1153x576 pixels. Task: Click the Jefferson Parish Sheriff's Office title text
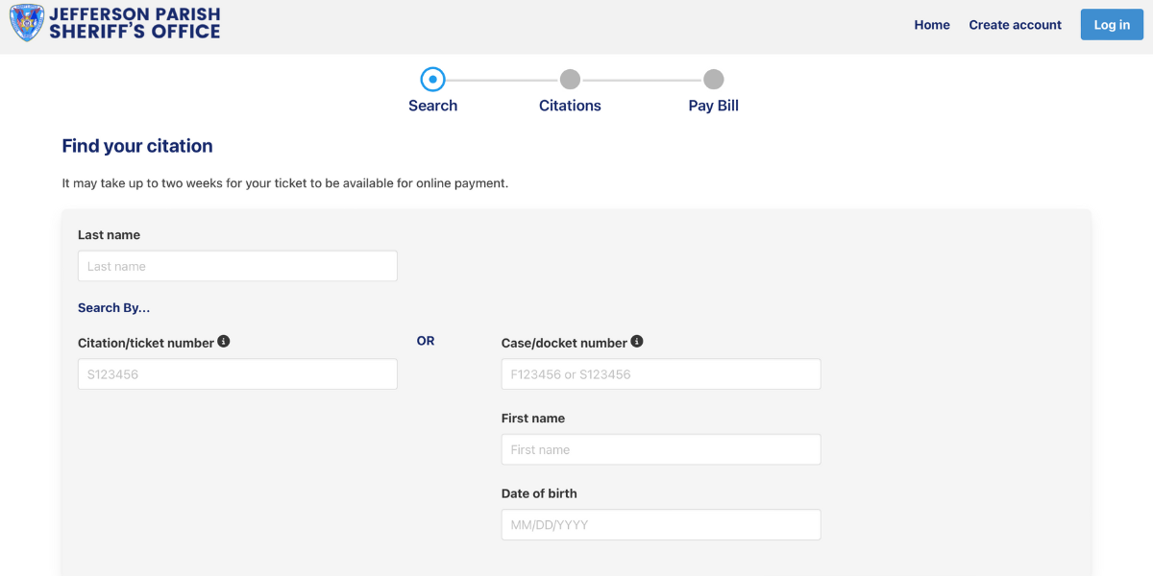[x=135, y=23]
